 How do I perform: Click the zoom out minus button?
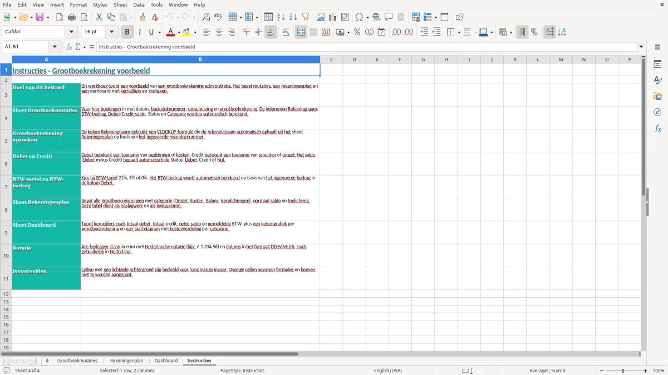point(601,371)
